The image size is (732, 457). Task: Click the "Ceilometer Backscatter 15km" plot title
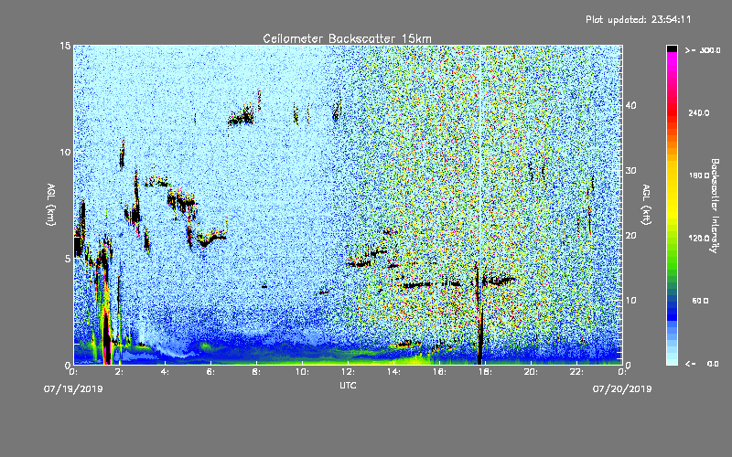pyautogui.click(x=347, y=38)
